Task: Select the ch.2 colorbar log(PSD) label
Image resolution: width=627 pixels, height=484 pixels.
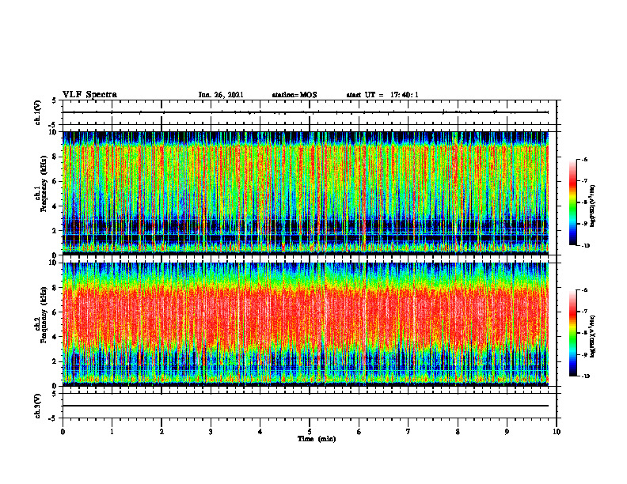Action: point(594,336)
